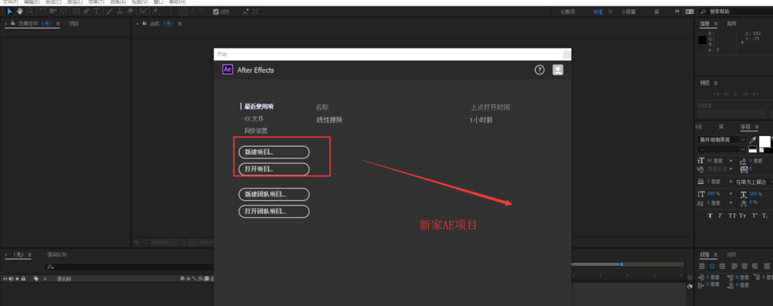773x306 pixels.
Task: Select the Horizontal Type tool
Action: click(x=97, y=11)
